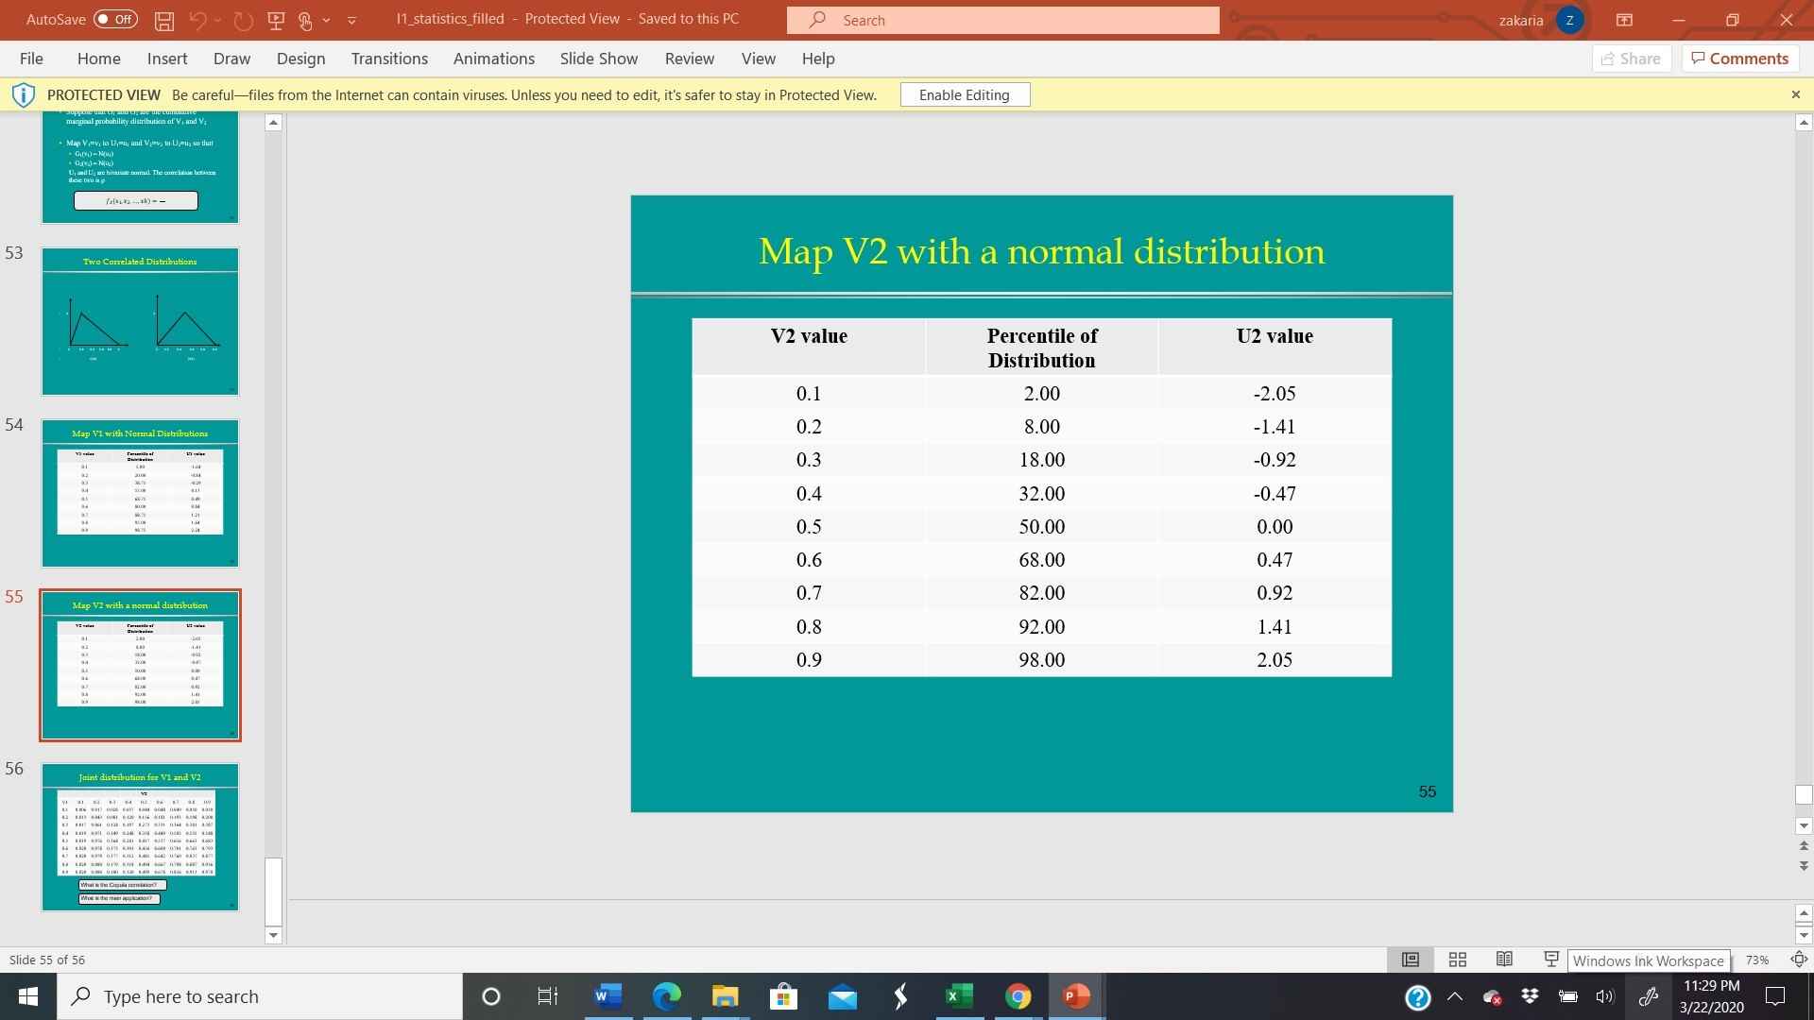This screenshot has width=1814, height=1020.
Task: Click the Undo arrow icon
Action: (197, 20)
